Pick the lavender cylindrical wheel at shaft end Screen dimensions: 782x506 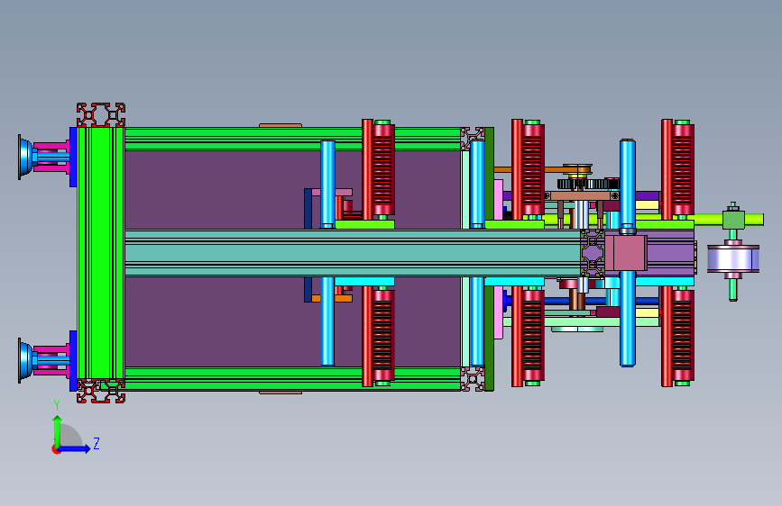[x=733, y=258]
